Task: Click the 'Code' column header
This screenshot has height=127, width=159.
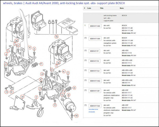Action: click(89, 8)
